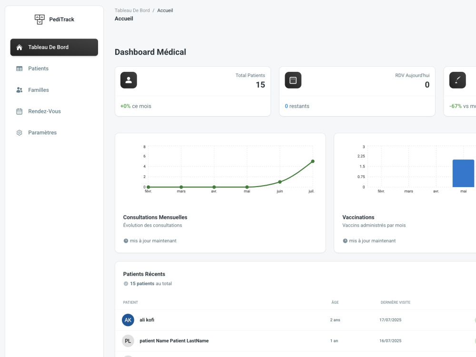The height and width of the screenshot is (357, 476).
Task: Click the PediTrack logo icon
Action: tap(40, 20)
